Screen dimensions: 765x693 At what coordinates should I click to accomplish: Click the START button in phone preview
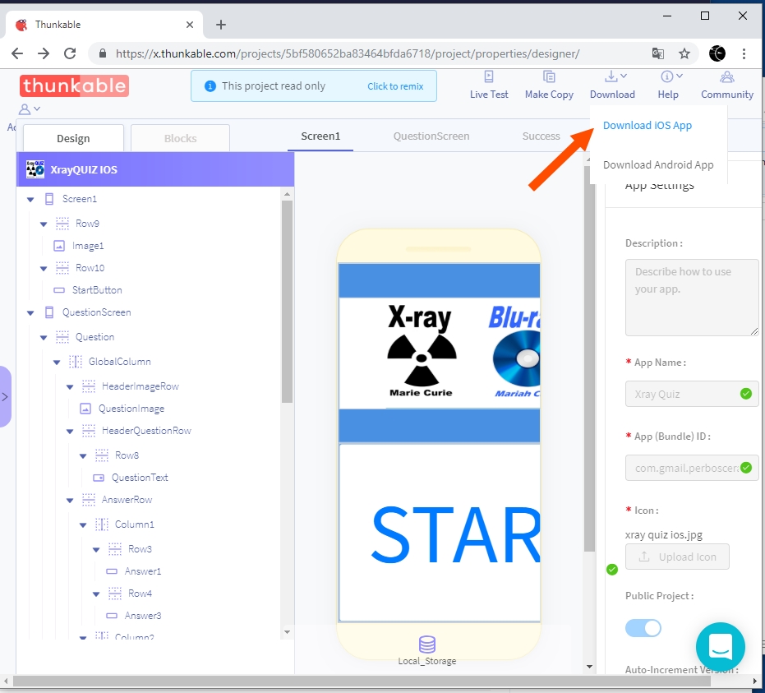click(440, 533)
